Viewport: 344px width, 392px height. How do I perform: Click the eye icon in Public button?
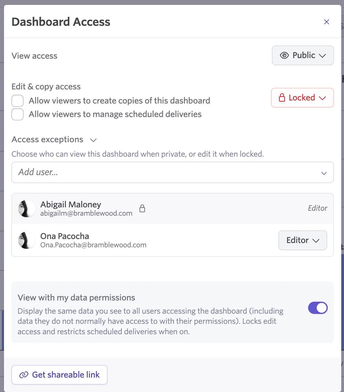click(x=284, y=55)
